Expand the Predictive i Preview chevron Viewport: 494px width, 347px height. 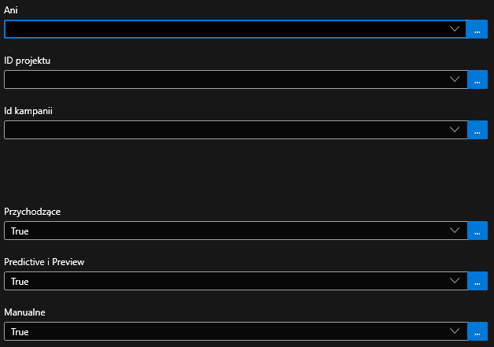point(455,281)
